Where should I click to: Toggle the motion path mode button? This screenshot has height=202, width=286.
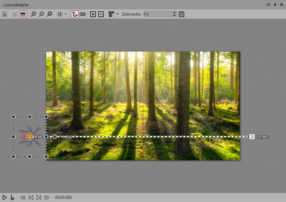click(x=74, y=14)
